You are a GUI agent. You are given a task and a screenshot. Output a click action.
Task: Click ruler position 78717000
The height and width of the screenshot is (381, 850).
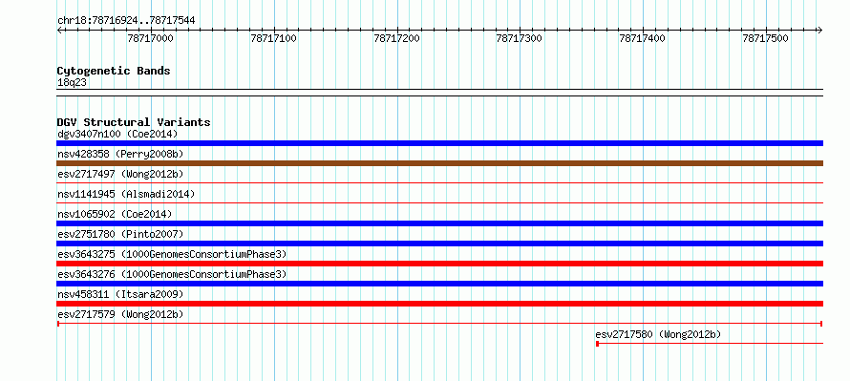(151, 39)
